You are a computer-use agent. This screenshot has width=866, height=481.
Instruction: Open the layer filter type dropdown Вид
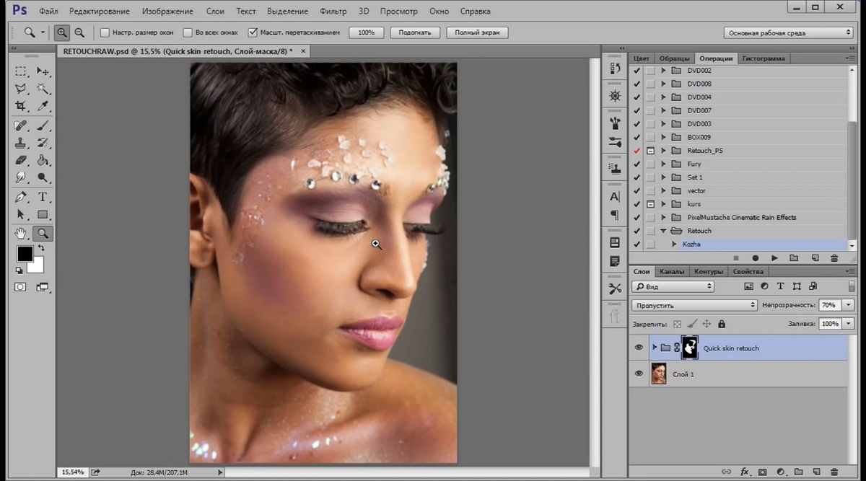[673, 286]
